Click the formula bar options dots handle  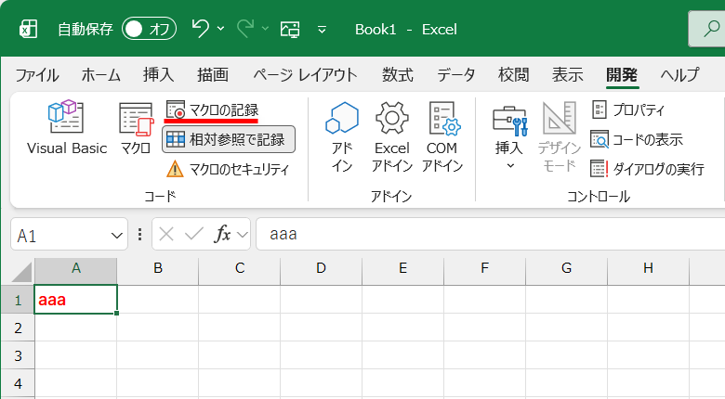(x=139, y=235)
